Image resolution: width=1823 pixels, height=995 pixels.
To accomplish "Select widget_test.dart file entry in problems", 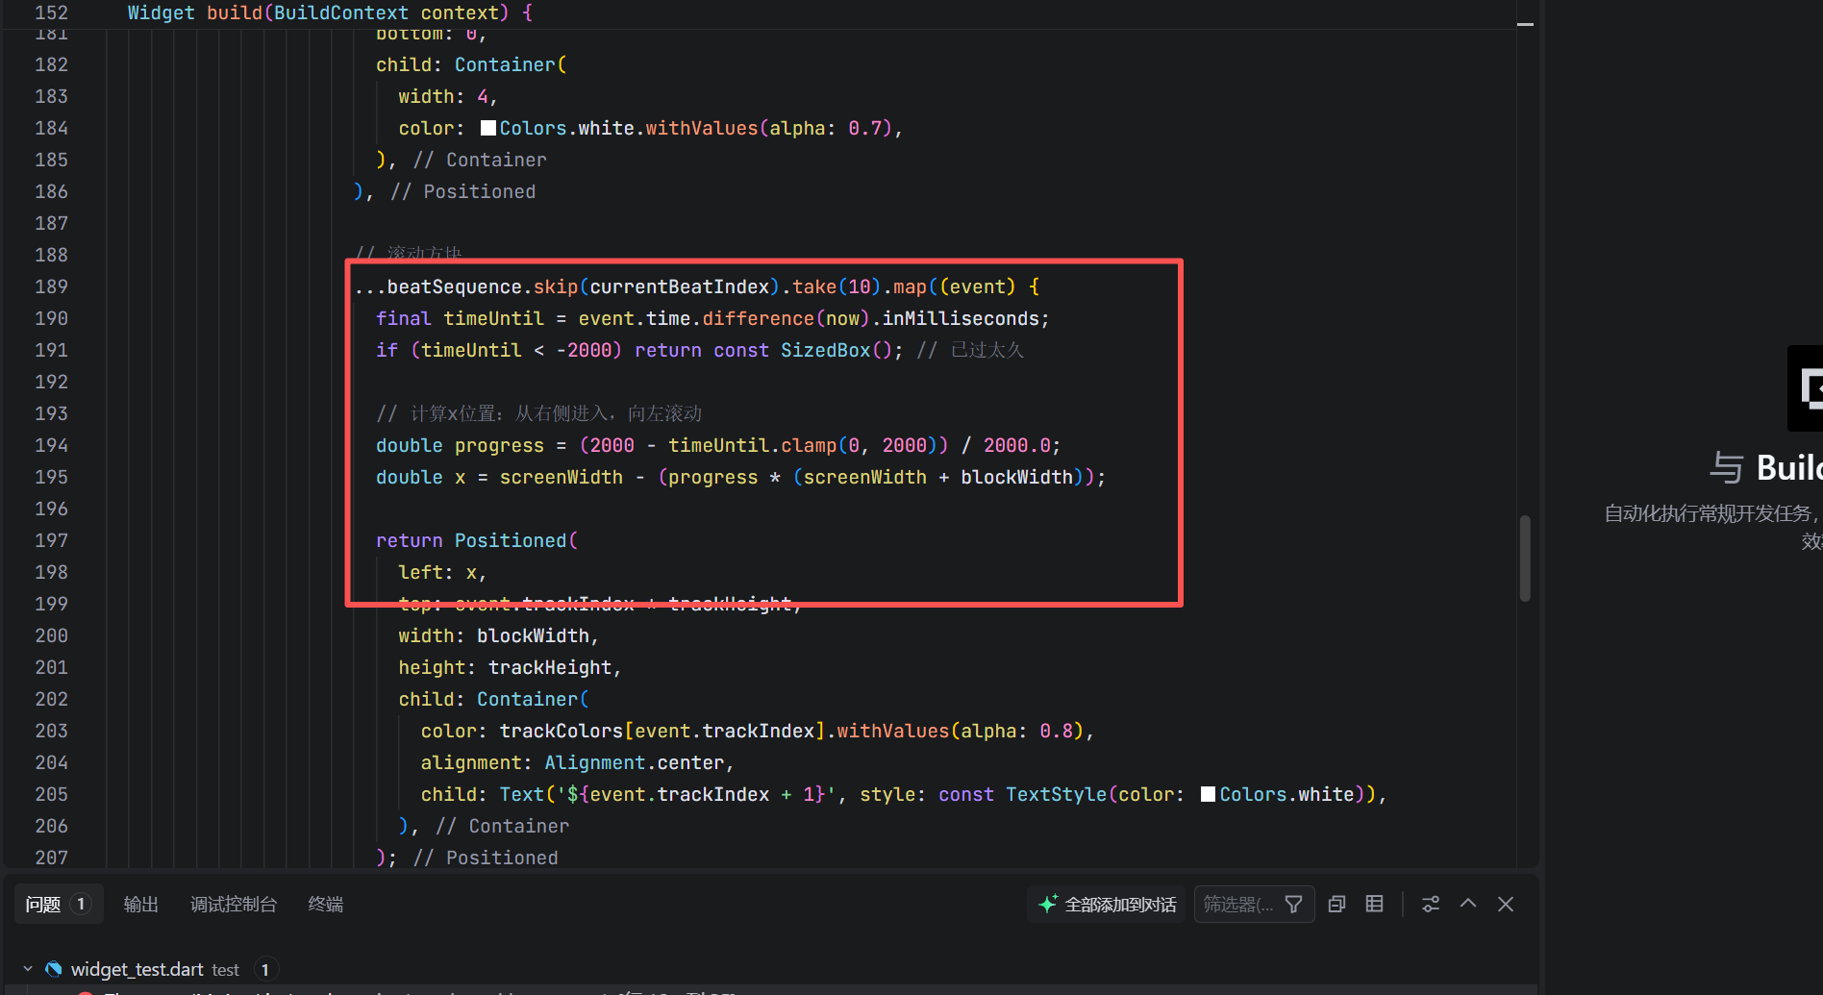I will coord(137,969).
